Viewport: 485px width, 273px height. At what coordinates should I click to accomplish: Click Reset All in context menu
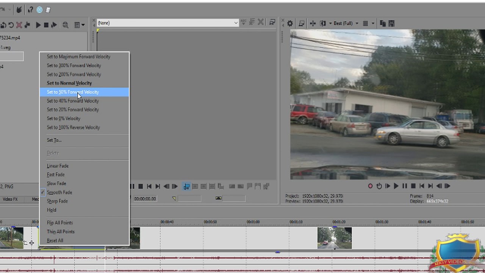pos(84,240)
